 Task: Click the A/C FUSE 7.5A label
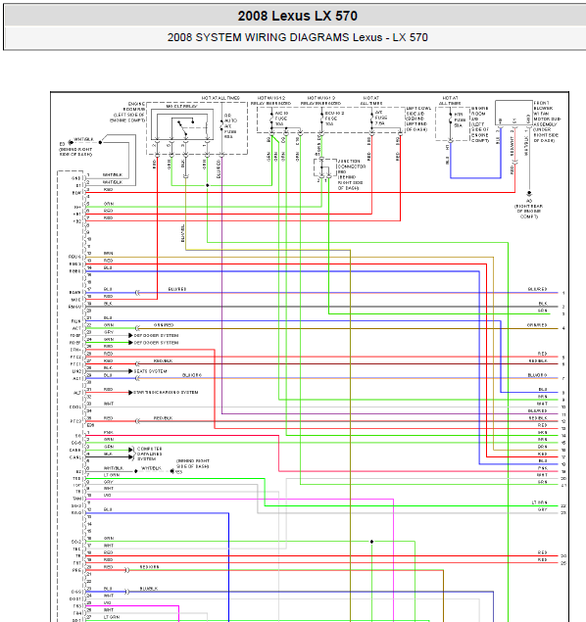[381, 118]
